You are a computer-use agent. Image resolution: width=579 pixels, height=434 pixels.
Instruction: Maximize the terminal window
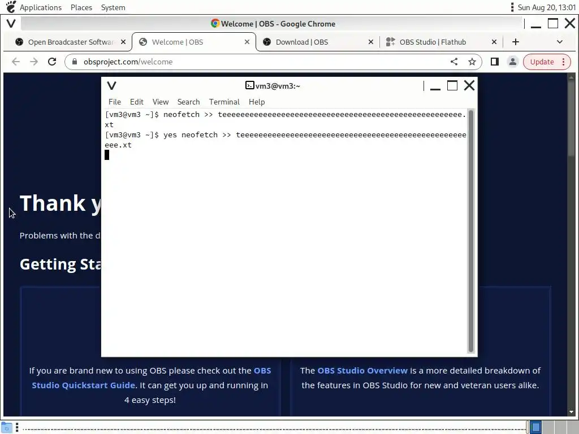point(452,86)
